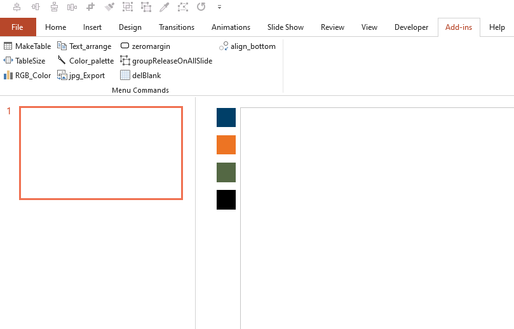
Task: Click the dark blue color square
Action: [x=226, y=117]
